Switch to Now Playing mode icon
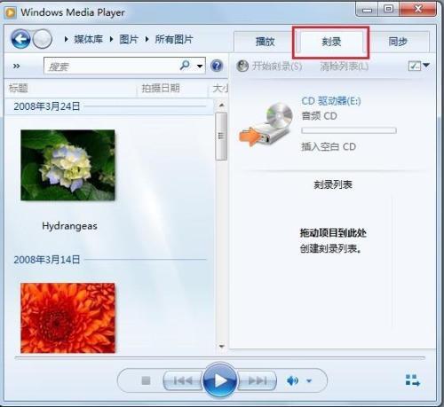This screenshot has height=407, width=444. pos(413,380)
